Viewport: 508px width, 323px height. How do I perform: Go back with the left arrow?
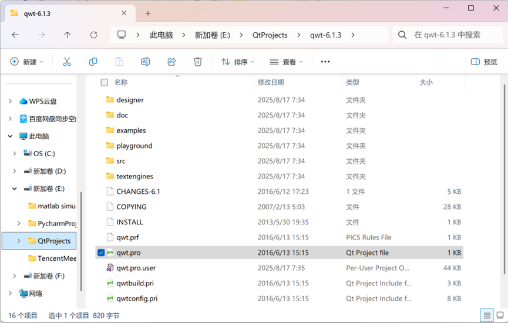(x=15, y=35)
